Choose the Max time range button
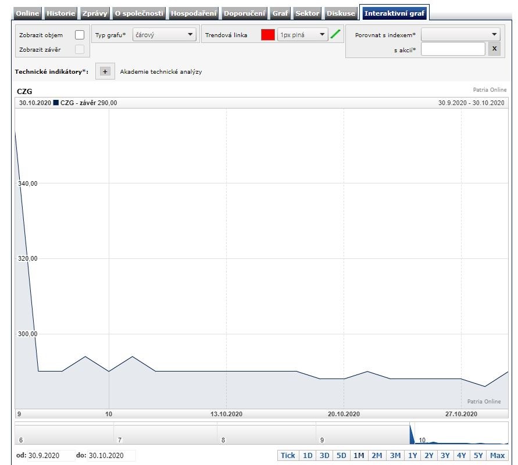This screenshot has width=518, height=465. point(497,456)
